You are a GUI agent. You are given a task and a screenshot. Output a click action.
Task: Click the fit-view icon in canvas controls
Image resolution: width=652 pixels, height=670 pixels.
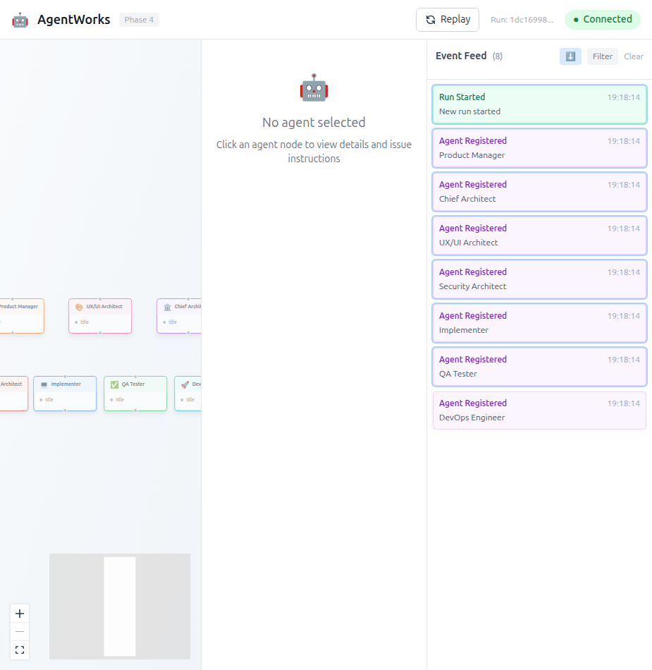coord(19,650)
